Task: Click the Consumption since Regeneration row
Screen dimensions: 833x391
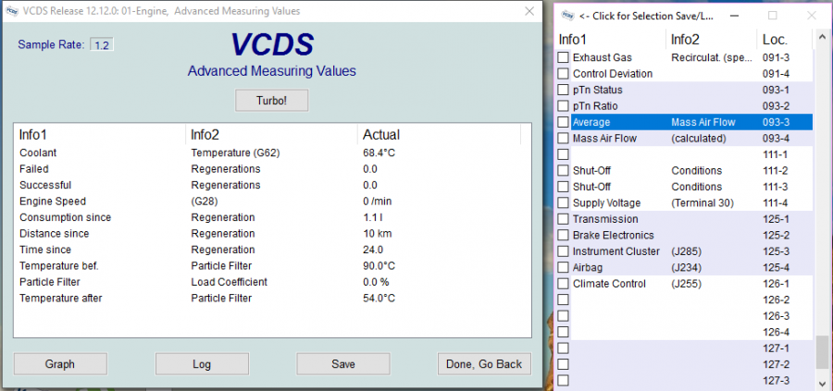Action: [271, 217]
